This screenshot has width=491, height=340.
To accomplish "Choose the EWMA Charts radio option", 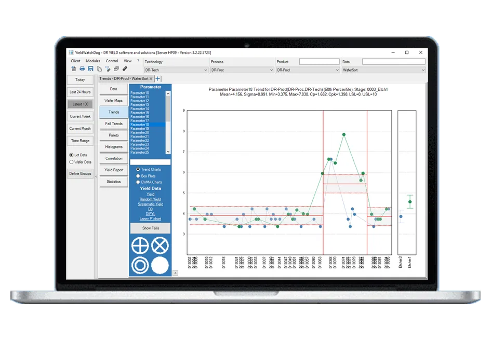I will coord(138,182).
